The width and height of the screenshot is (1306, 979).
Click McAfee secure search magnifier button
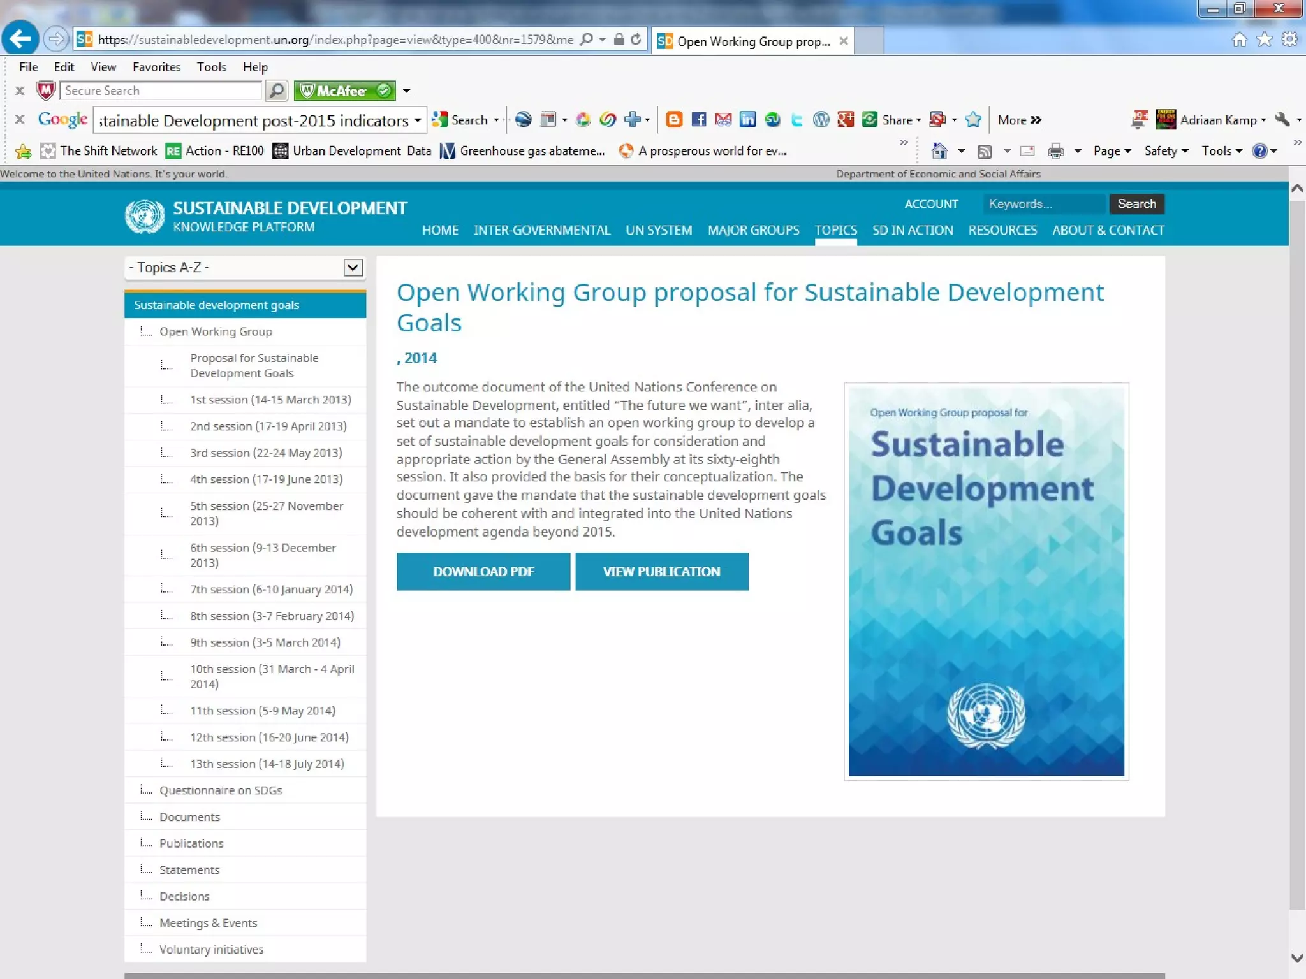(276, 91)
